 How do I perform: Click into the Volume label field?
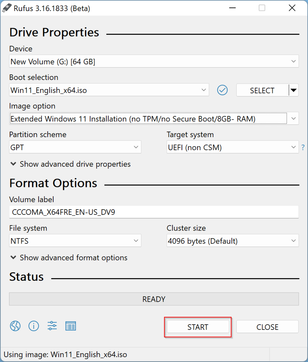point(154,212)
